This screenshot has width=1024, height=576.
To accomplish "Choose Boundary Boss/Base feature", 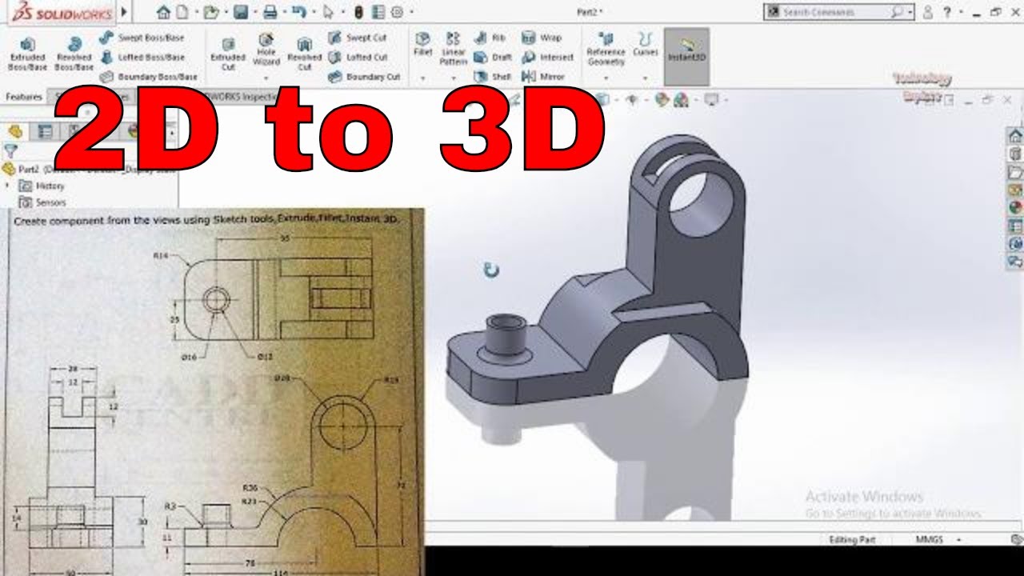I will (149, 77).
